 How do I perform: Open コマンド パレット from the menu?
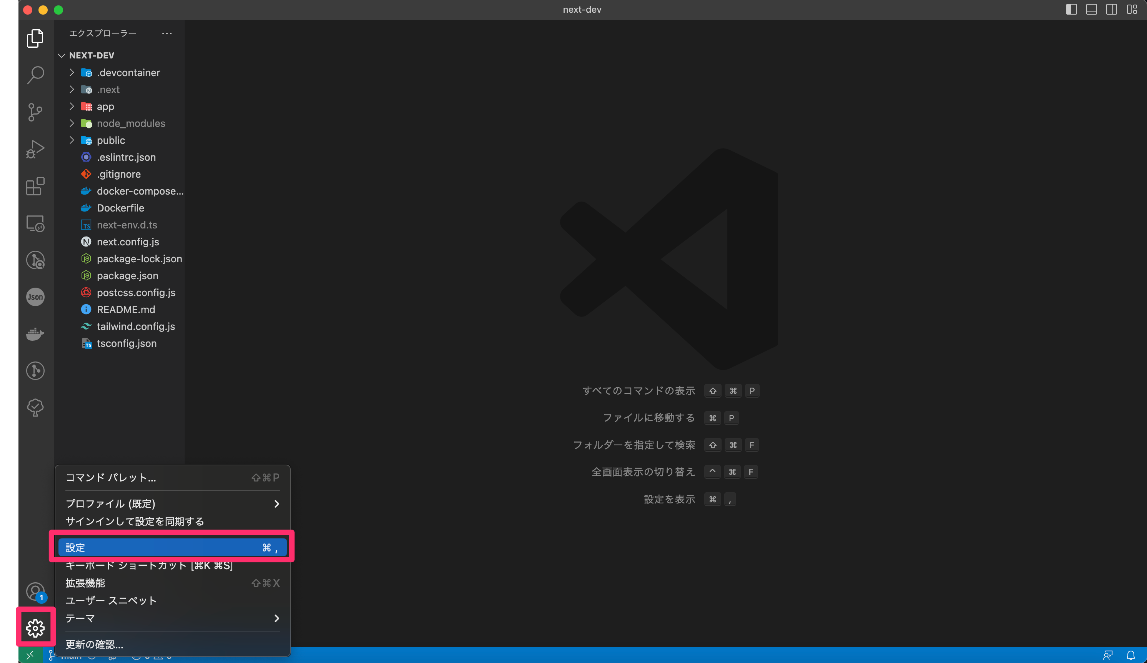pos(111,478)
